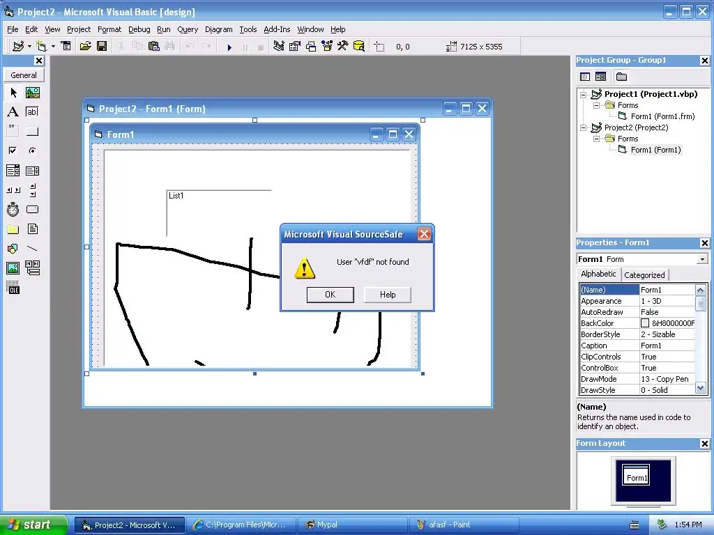Click the Form1 thumbnail in Form Layout
The width and height of the screenshot is (714, 535).
click(636, 475)
